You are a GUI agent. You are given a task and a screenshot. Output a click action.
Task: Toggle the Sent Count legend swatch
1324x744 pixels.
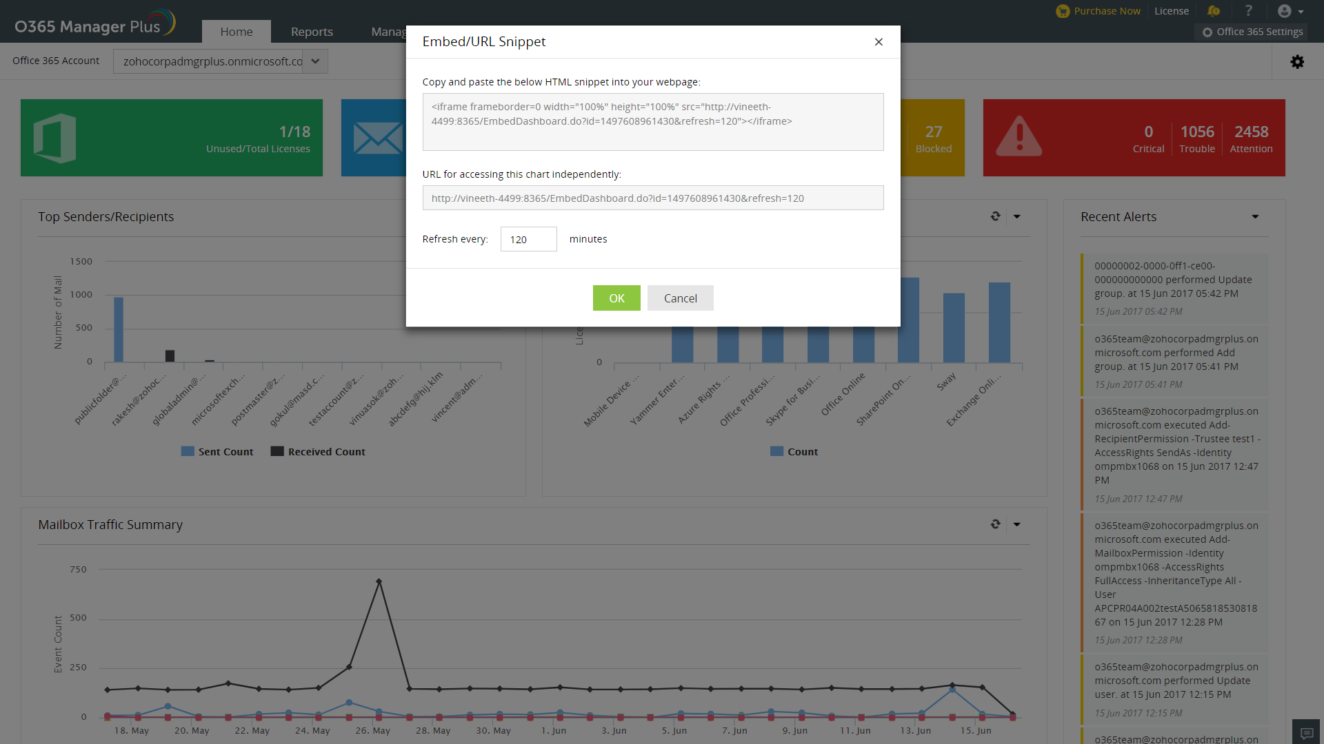coord(188,451)
